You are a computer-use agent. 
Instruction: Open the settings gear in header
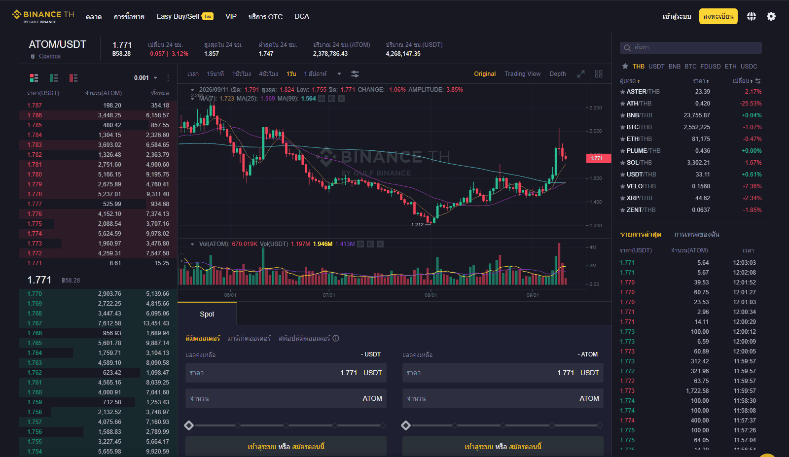point(771,16)
